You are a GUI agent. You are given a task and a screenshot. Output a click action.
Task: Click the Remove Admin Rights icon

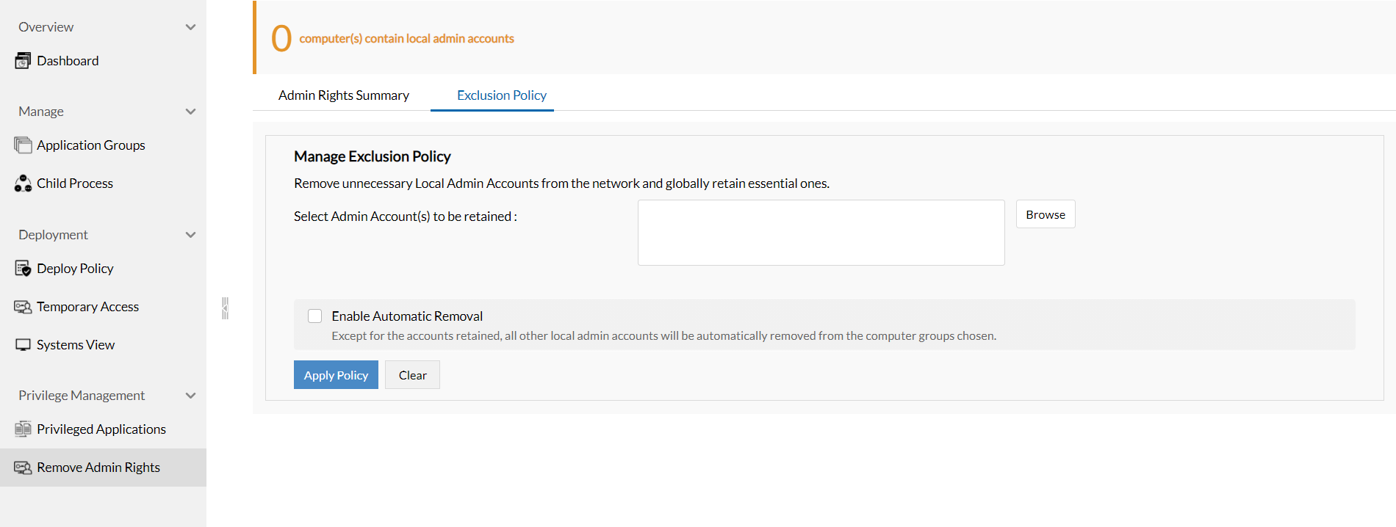click(x=23, y=468)
